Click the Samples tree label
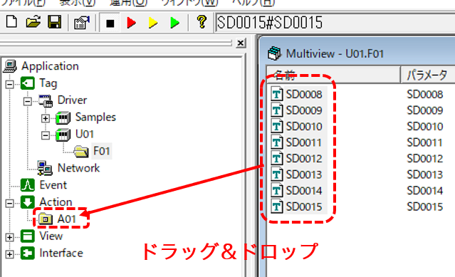Viewport: 455px width, 277px height. [x=95, y=117]
